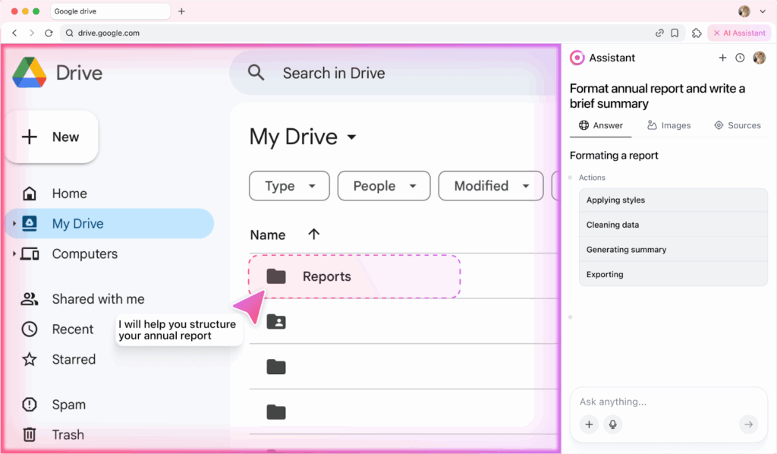Open the People filter dropdown
Screen dimensions: 777x454
pos(383,186)
